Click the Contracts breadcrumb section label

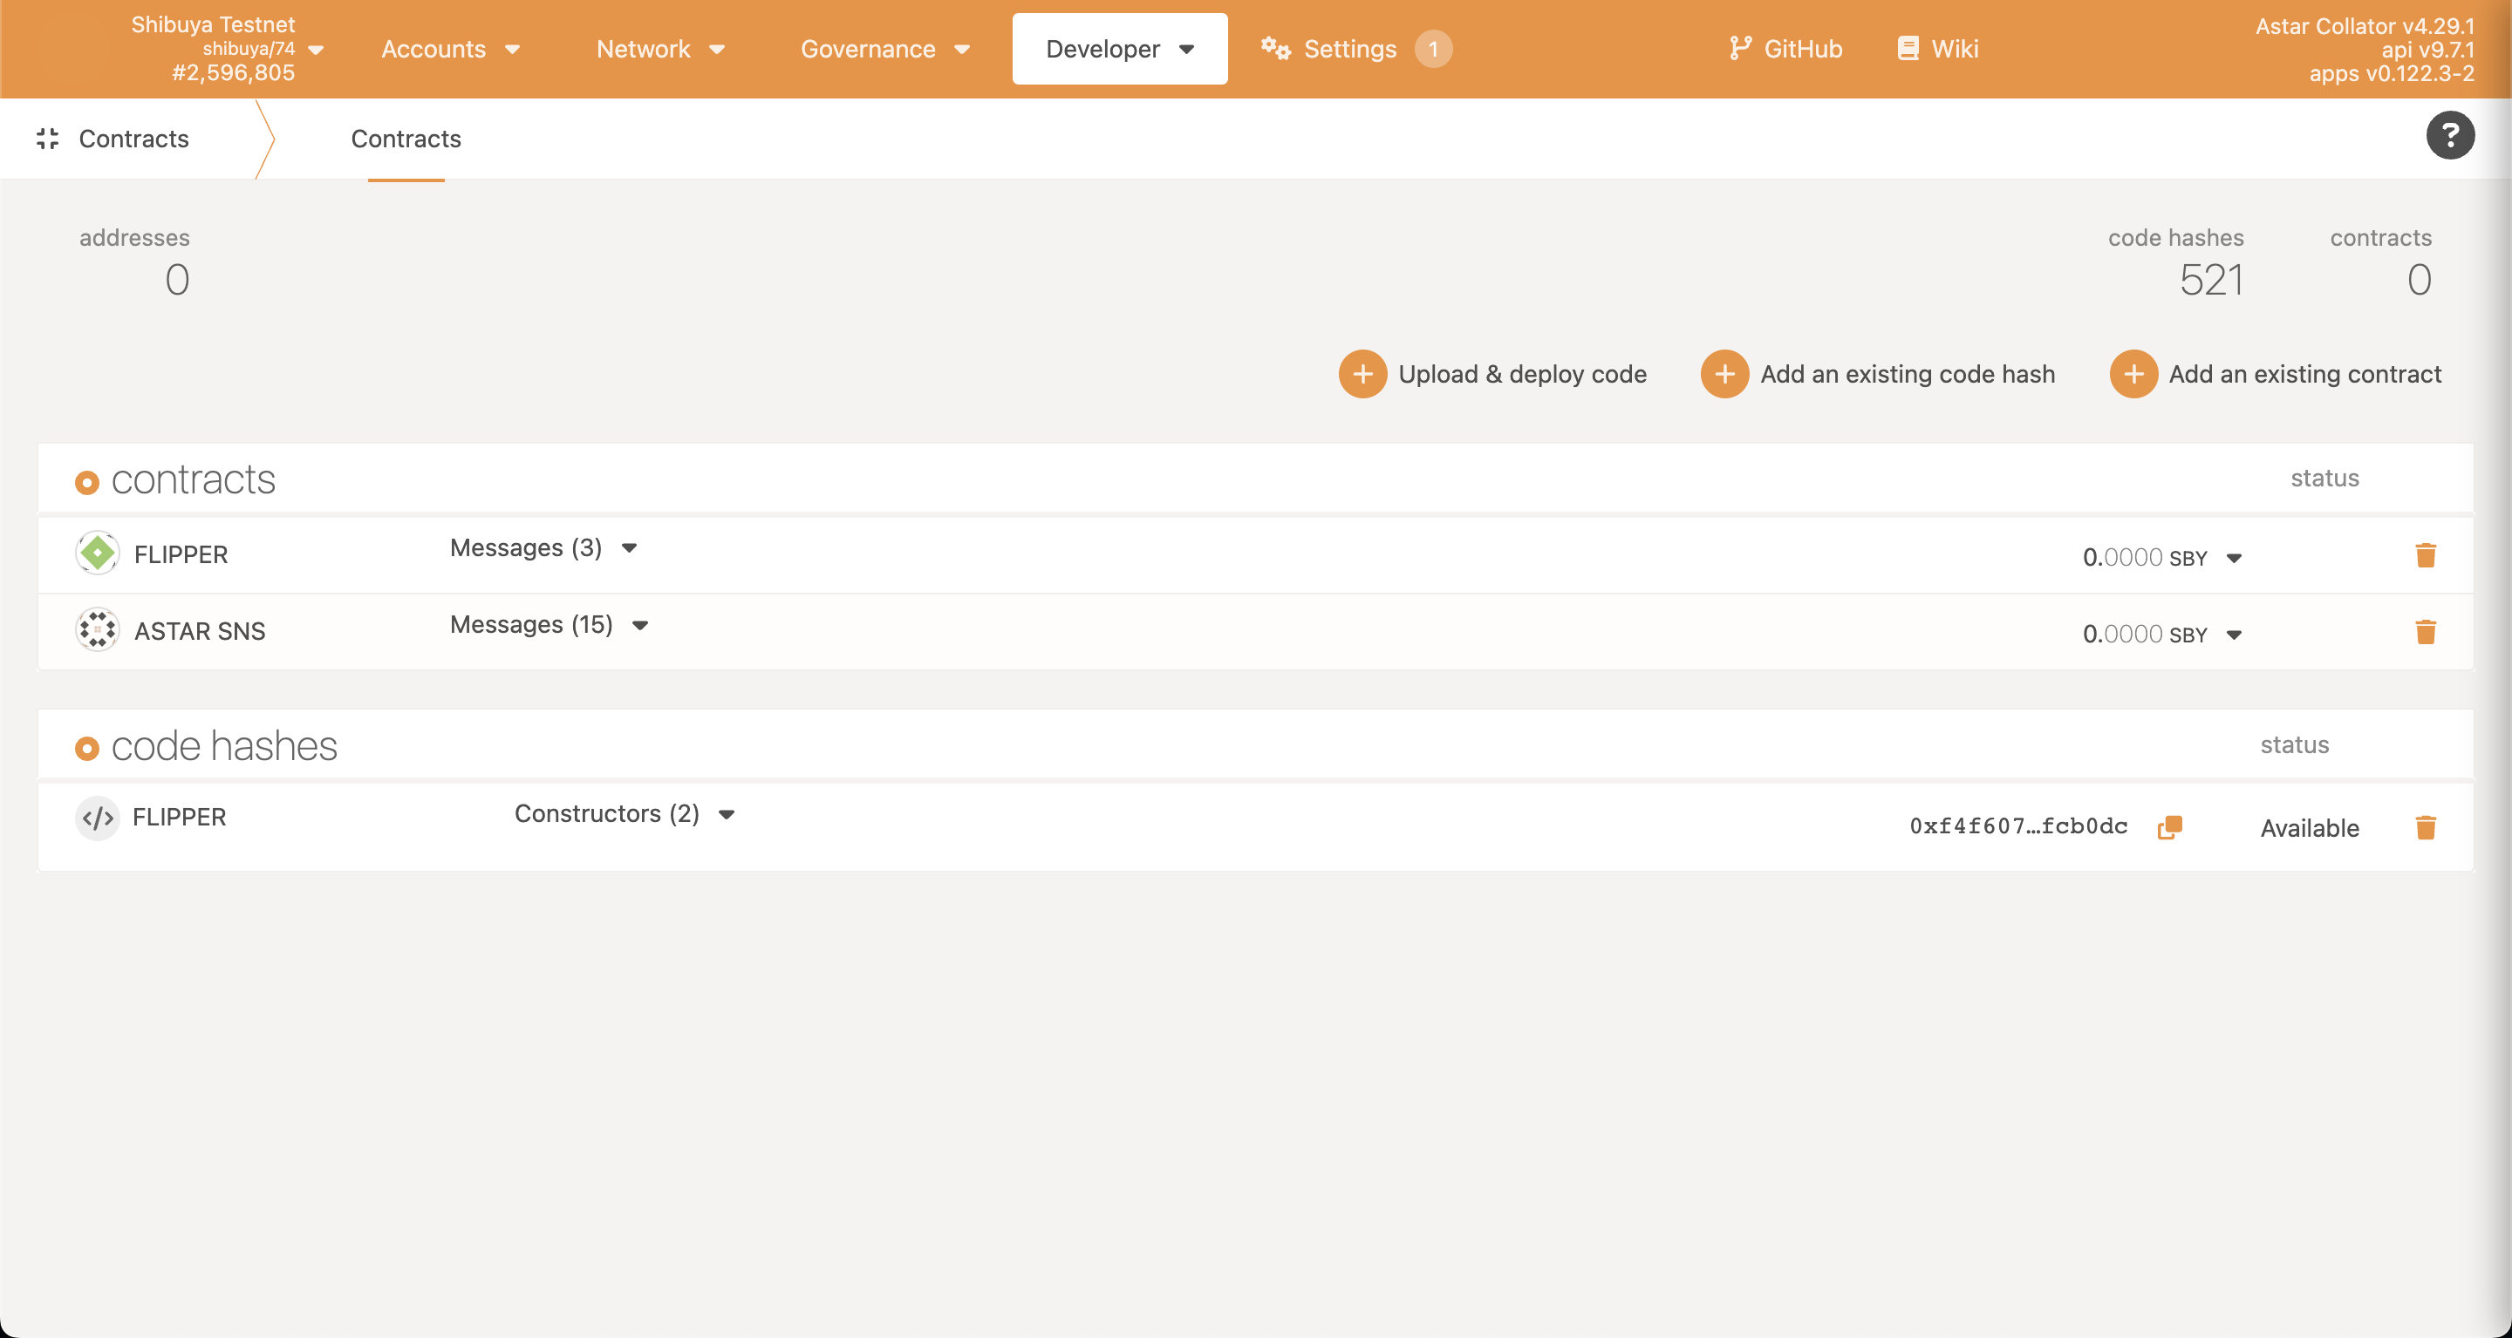pos(133,139)
